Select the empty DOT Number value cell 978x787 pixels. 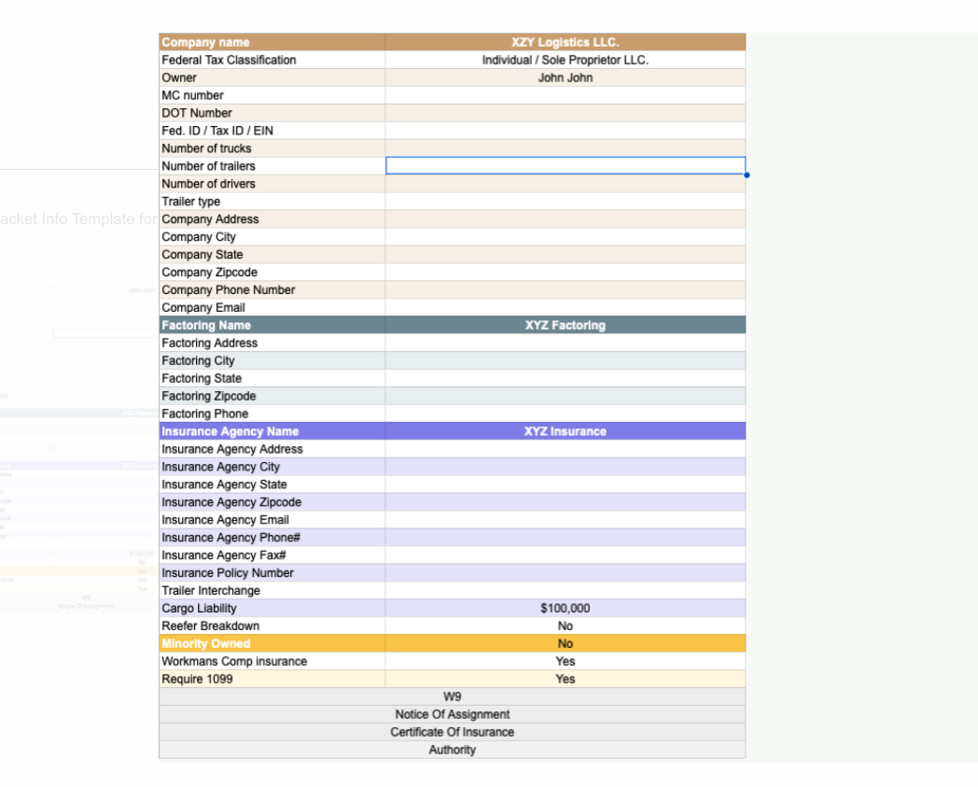tap(565, 113)
